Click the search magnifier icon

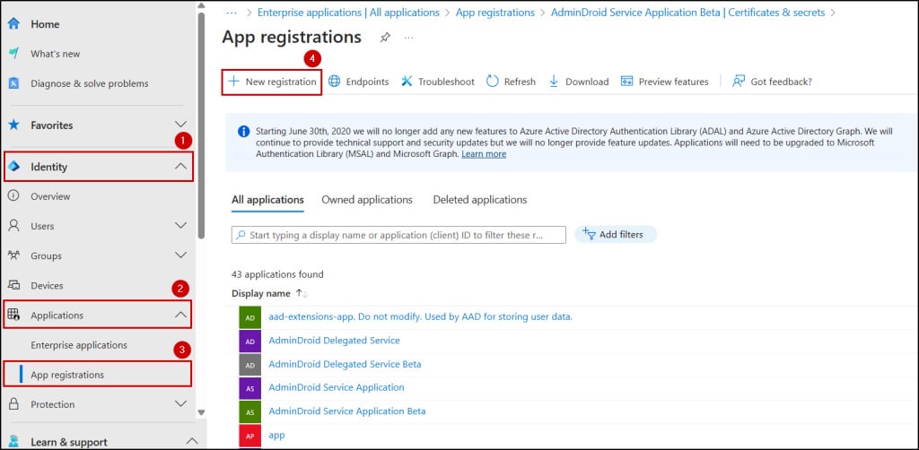point(241,235)
